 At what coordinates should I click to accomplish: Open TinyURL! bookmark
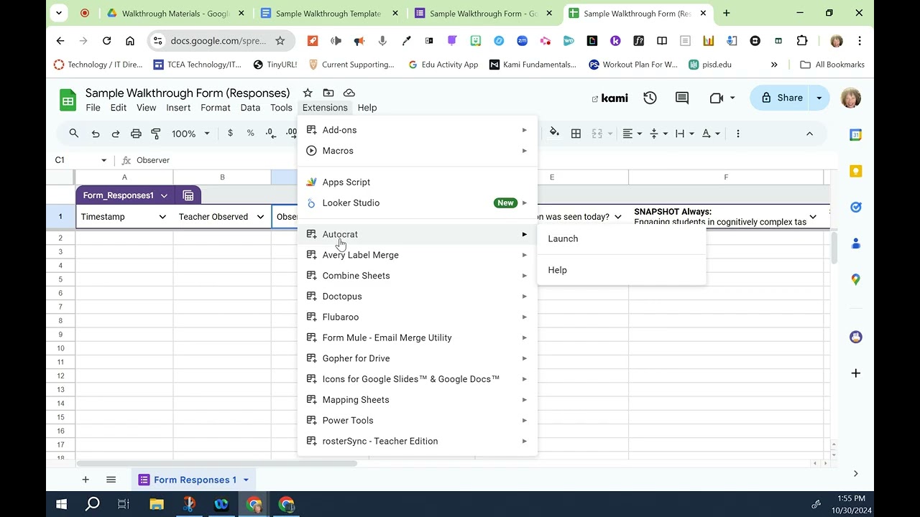point(275,65)
